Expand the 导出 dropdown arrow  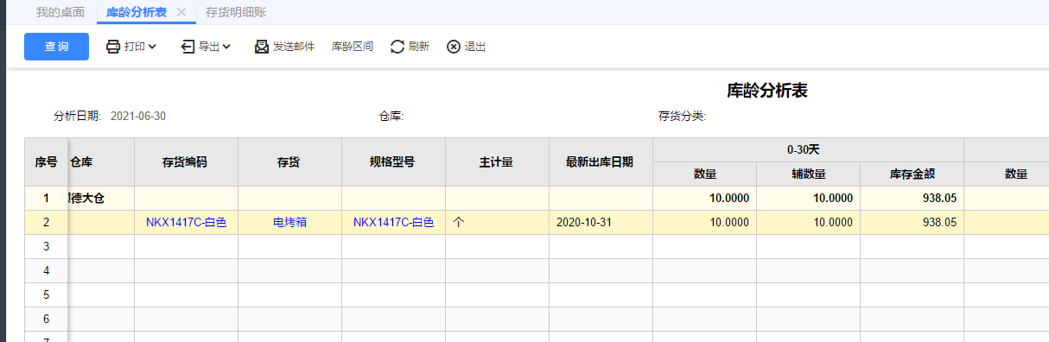coord(226,47)
